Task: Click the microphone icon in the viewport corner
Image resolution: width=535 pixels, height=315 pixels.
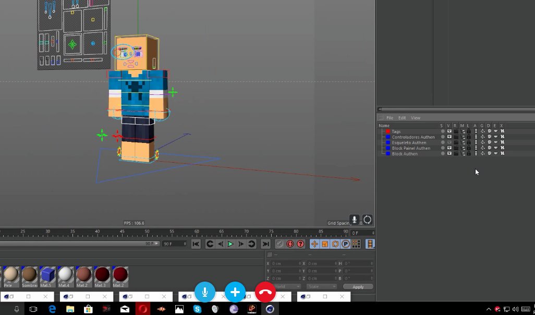Action: (354, 220)
